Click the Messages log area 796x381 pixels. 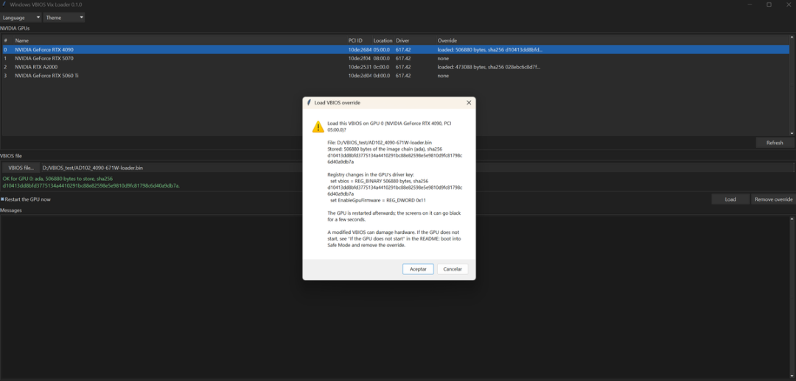396,296
